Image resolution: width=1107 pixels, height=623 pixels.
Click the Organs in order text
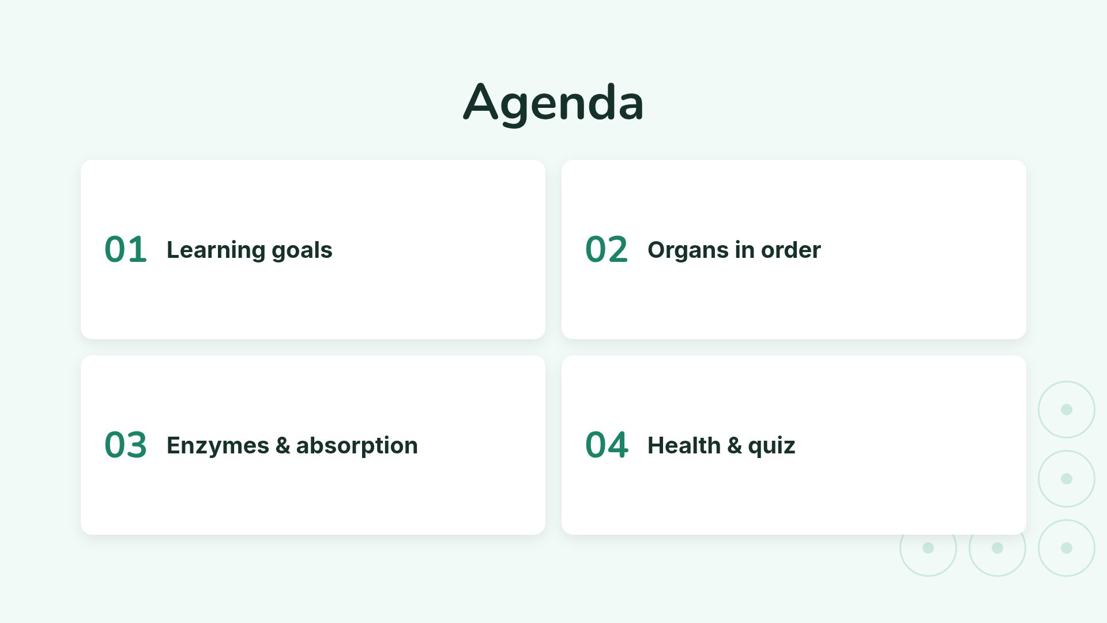734,250
